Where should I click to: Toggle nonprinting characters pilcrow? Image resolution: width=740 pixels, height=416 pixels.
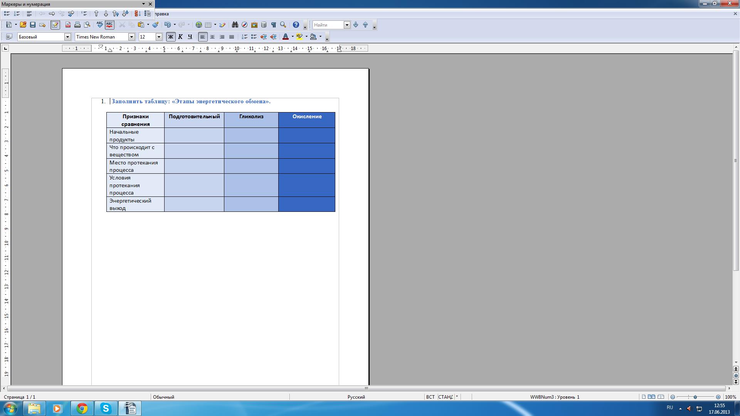(x=273, y=25)
